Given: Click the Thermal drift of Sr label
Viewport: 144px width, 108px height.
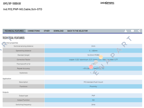Looking at the screenshot, I should (23, 64).
